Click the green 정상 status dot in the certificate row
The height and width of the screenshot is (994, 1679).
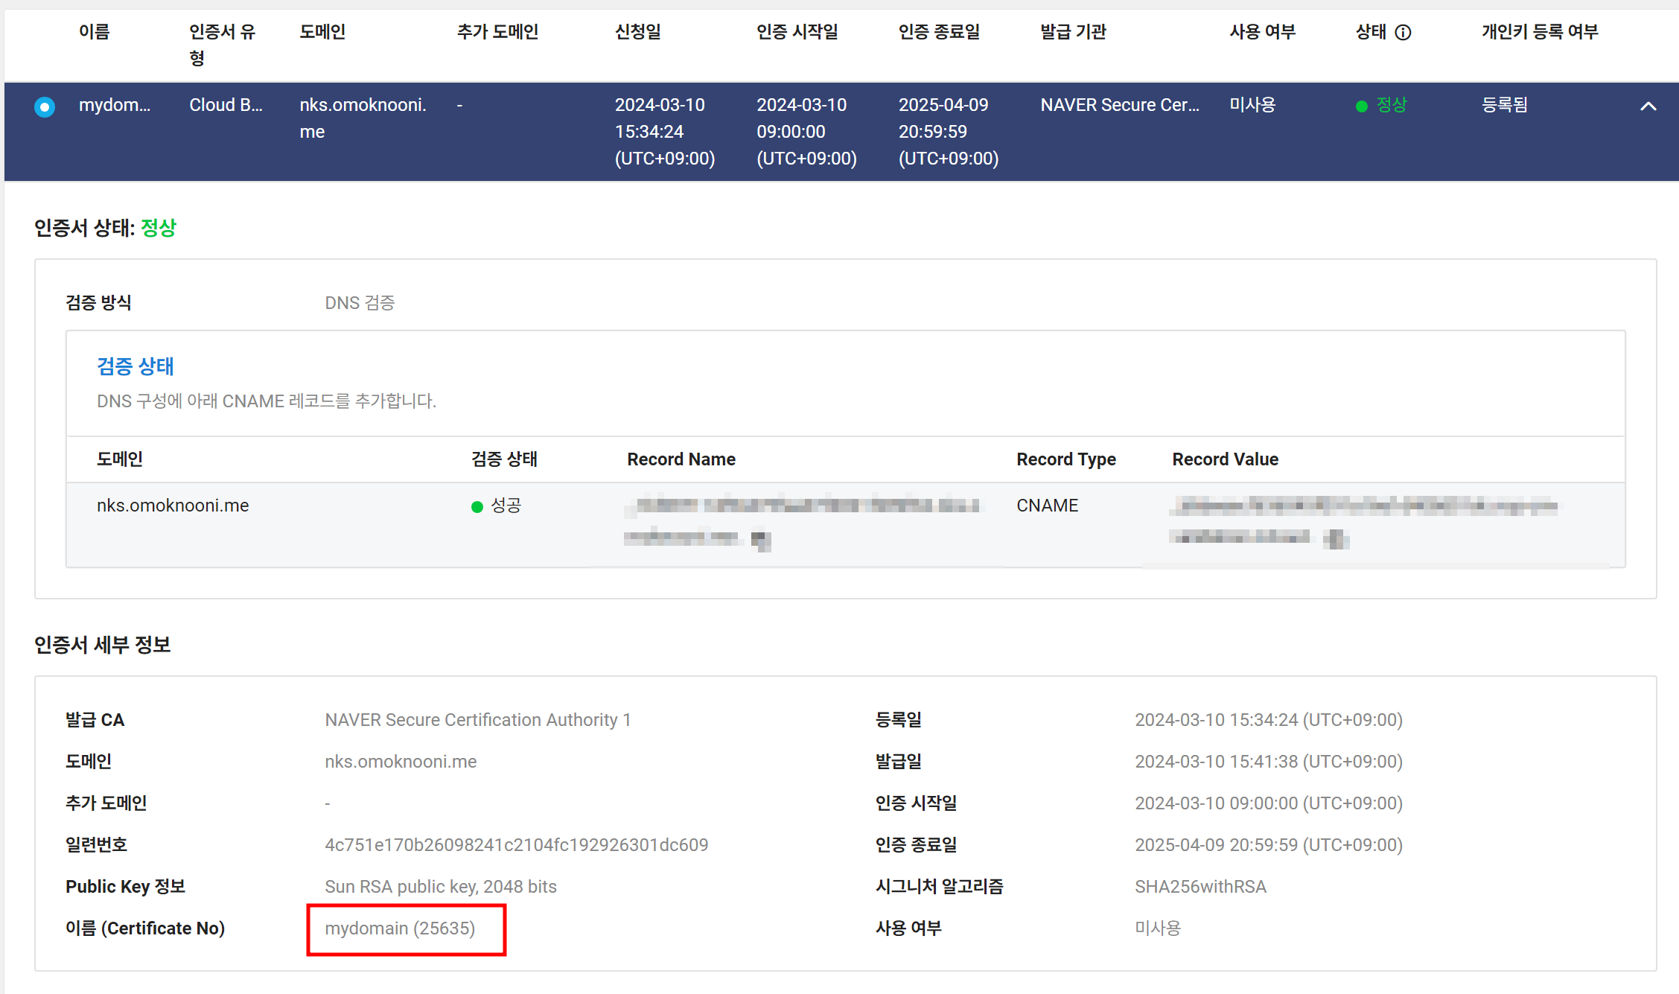[x=1362, y=106]
